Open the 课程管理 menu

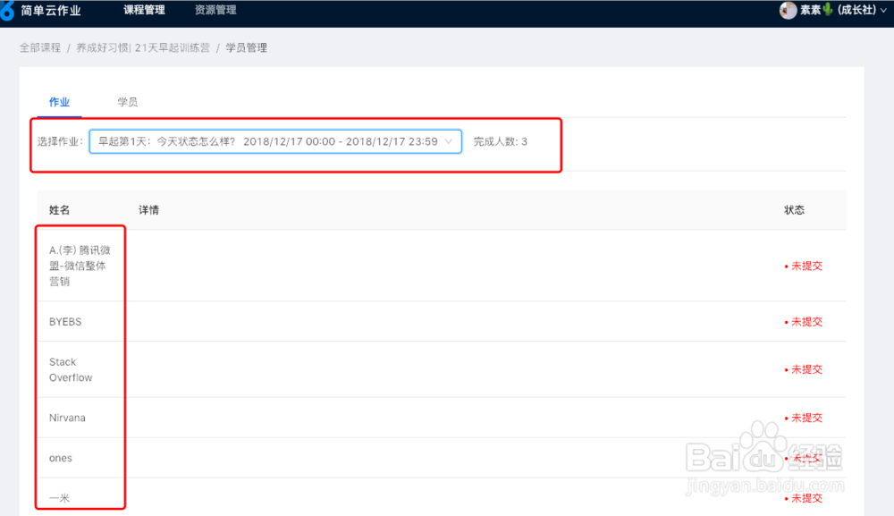pos(144,10)
